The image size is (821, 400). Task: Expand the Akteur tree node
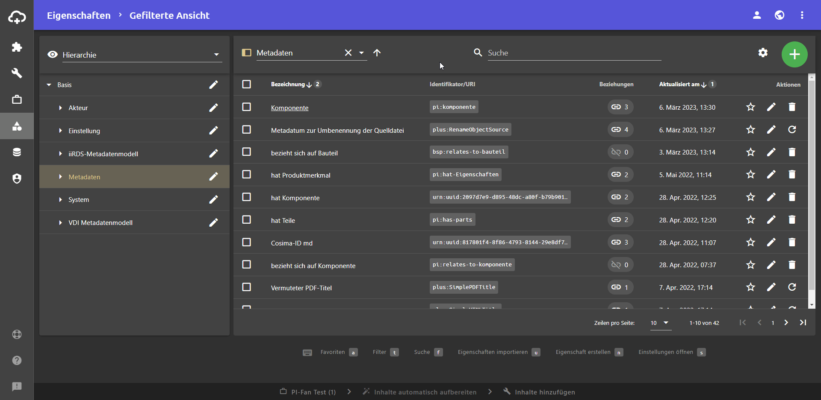point(60,108)
